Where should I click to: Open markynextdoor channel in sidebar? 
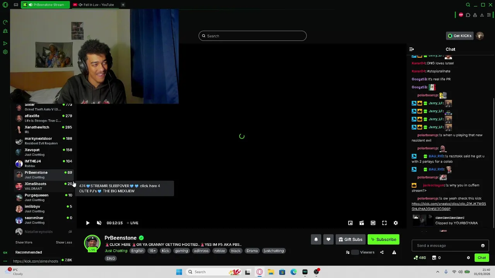pos(44,141)
